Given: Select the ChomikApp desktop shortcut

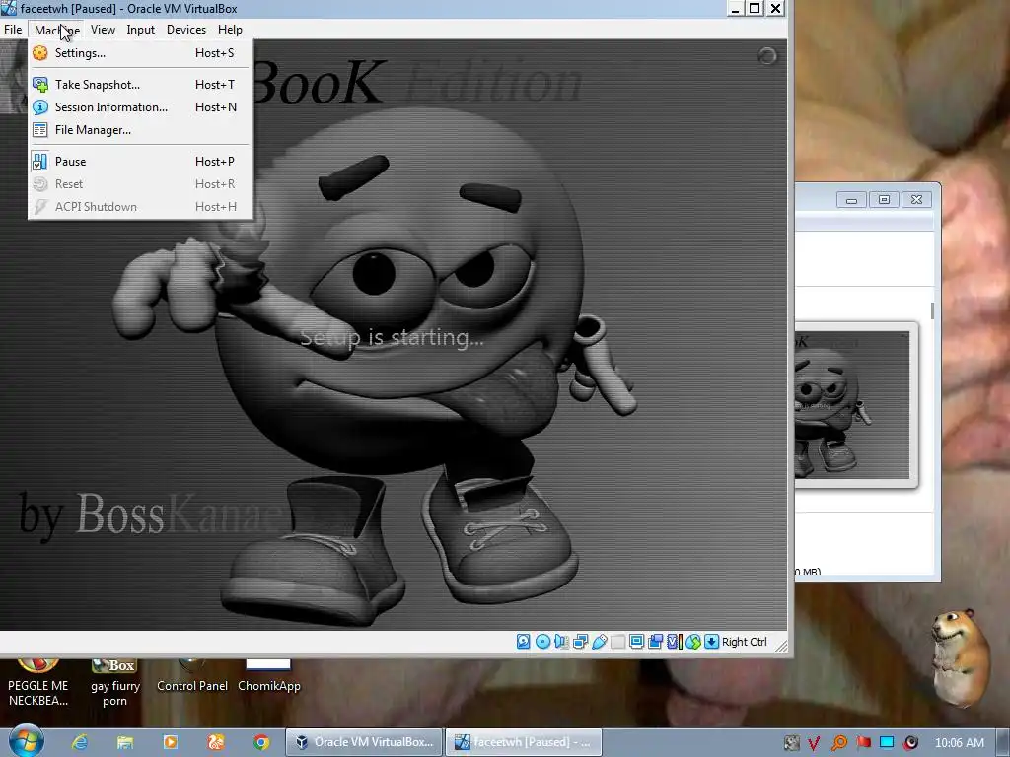Looking at the screenshot, I should pos(268,676).
